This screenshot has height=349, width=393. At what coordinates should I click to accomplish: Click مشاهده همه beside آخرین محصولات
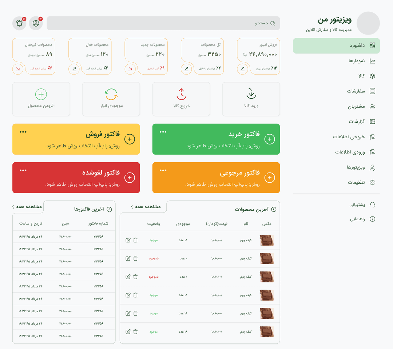pyautogui.click(x=146, y=207)
